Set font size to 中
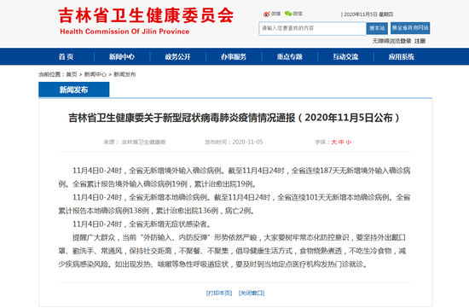This screenshot has height=308, width=469. click(341, 142)
